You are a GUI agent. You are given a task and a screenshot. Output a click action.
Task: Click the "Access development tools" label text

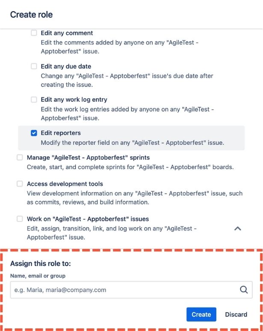(65, 184)
